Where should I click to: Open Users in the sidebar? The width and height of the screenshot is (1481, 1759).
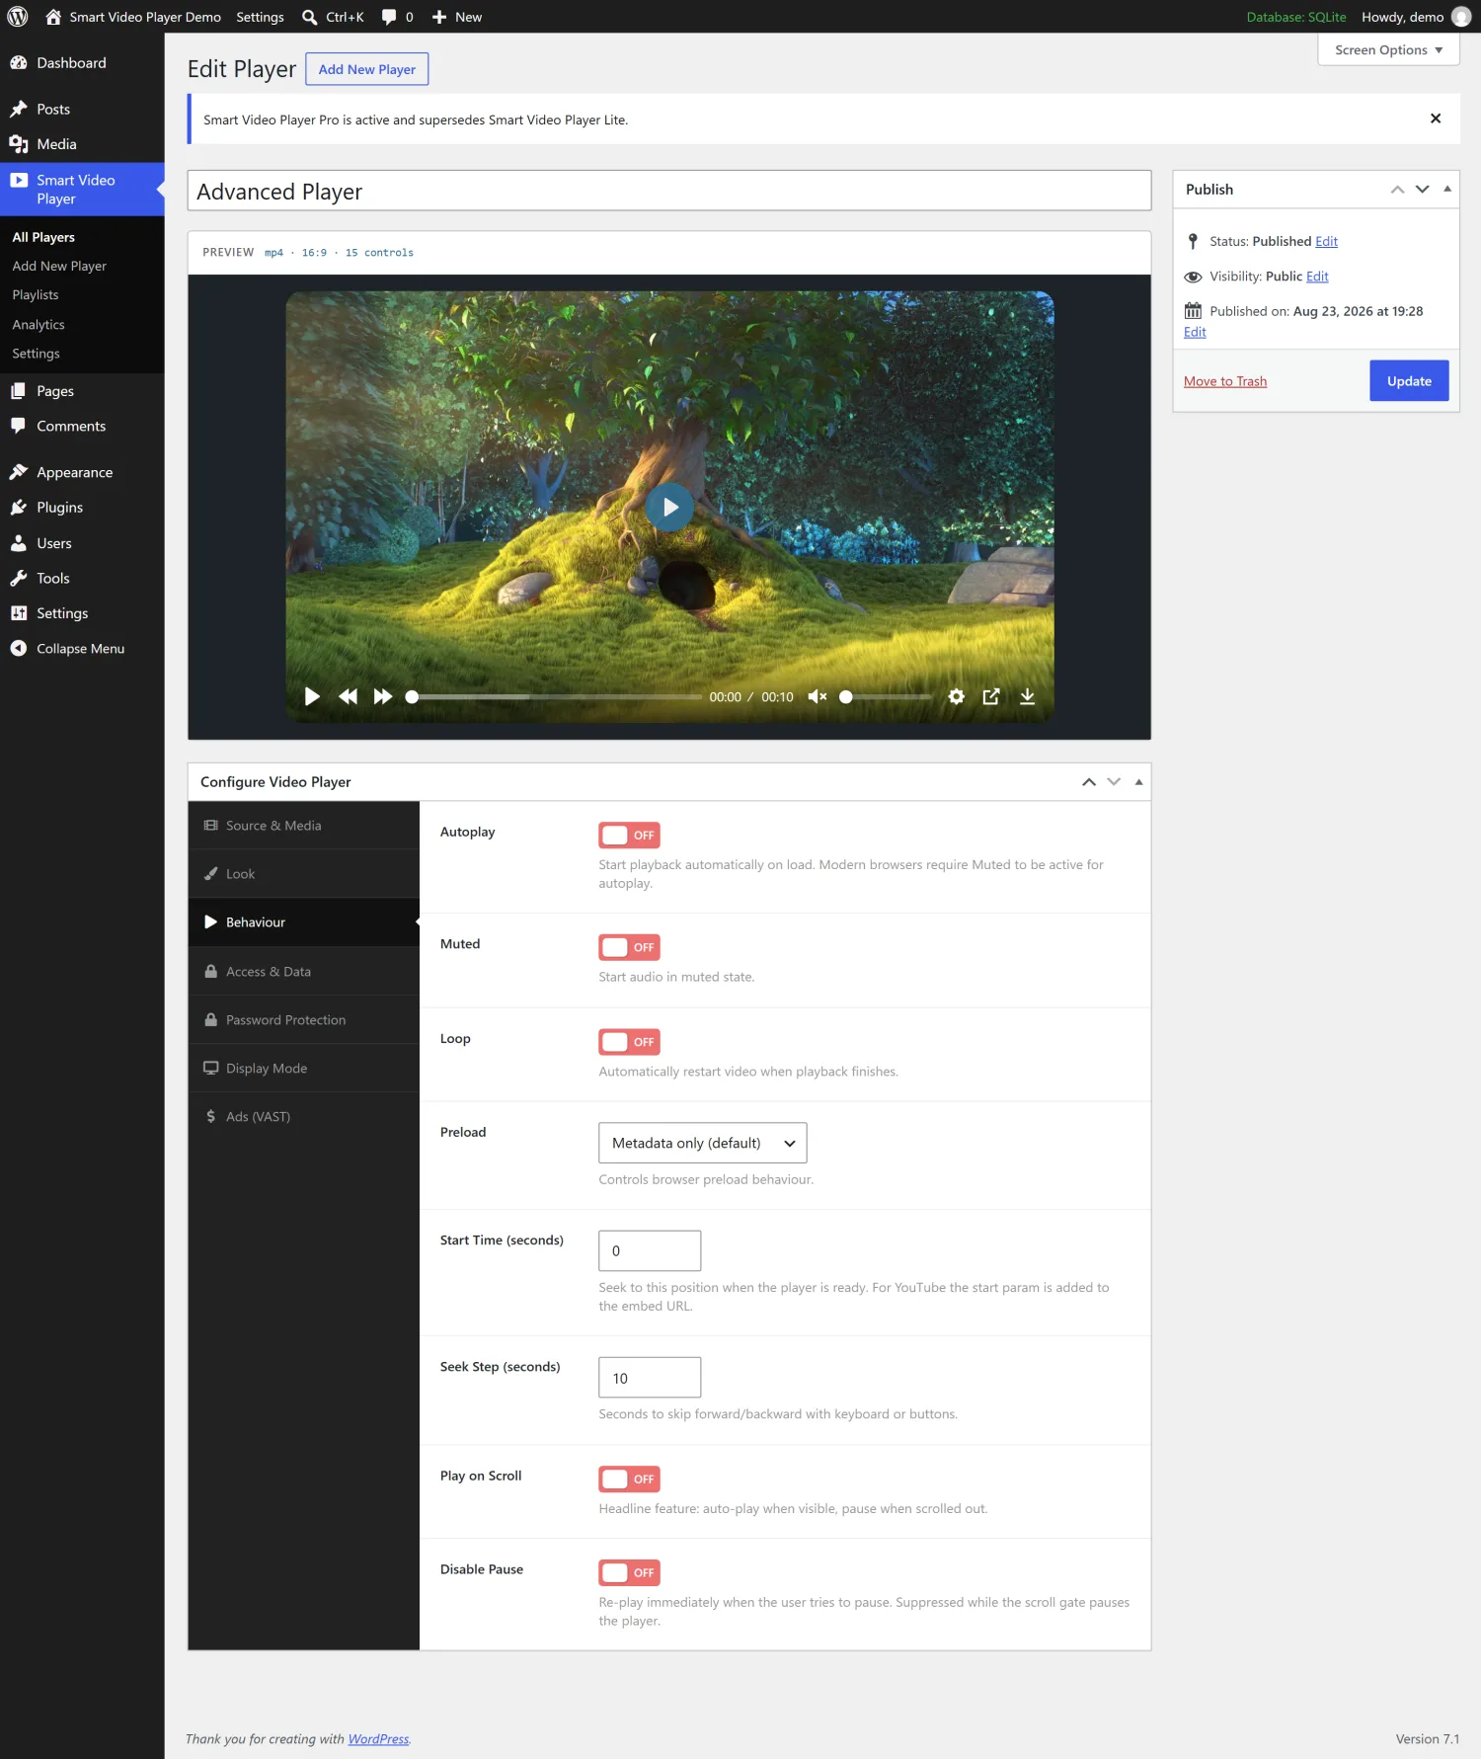pyautogui.click(x=54, y=543)
